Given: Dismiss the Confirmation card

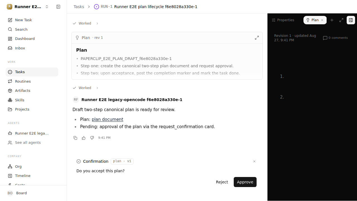Looking at the screenshot, I should [254, 161].
